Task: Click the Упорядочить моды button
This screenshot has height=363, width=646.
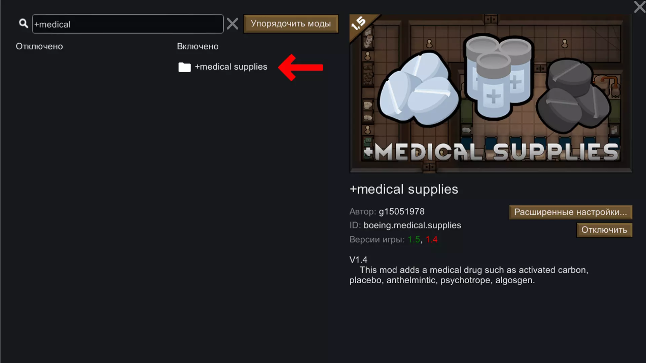Action: click(291, 24)
